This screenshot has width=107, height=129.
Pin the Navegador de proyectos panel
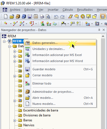99,30
